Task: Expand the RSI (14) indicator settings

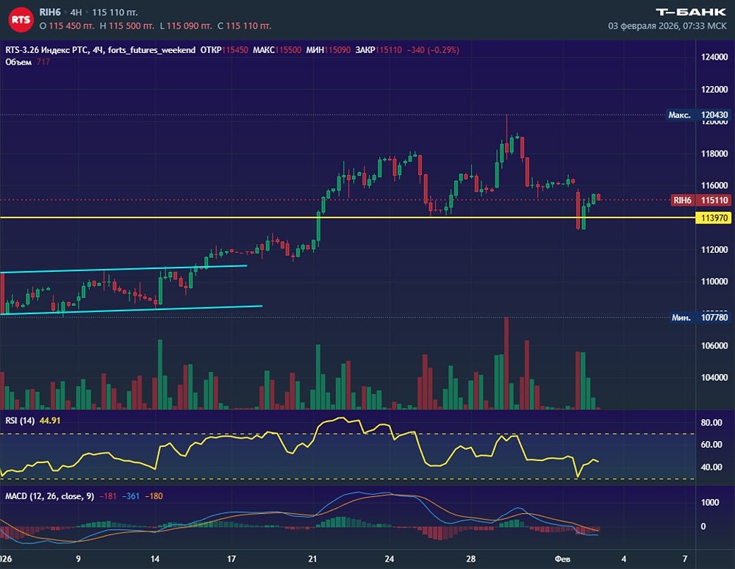Action: tap(21, 420)
